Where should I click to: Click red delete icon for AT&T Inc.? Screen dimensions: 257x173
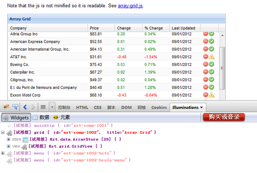206,57
